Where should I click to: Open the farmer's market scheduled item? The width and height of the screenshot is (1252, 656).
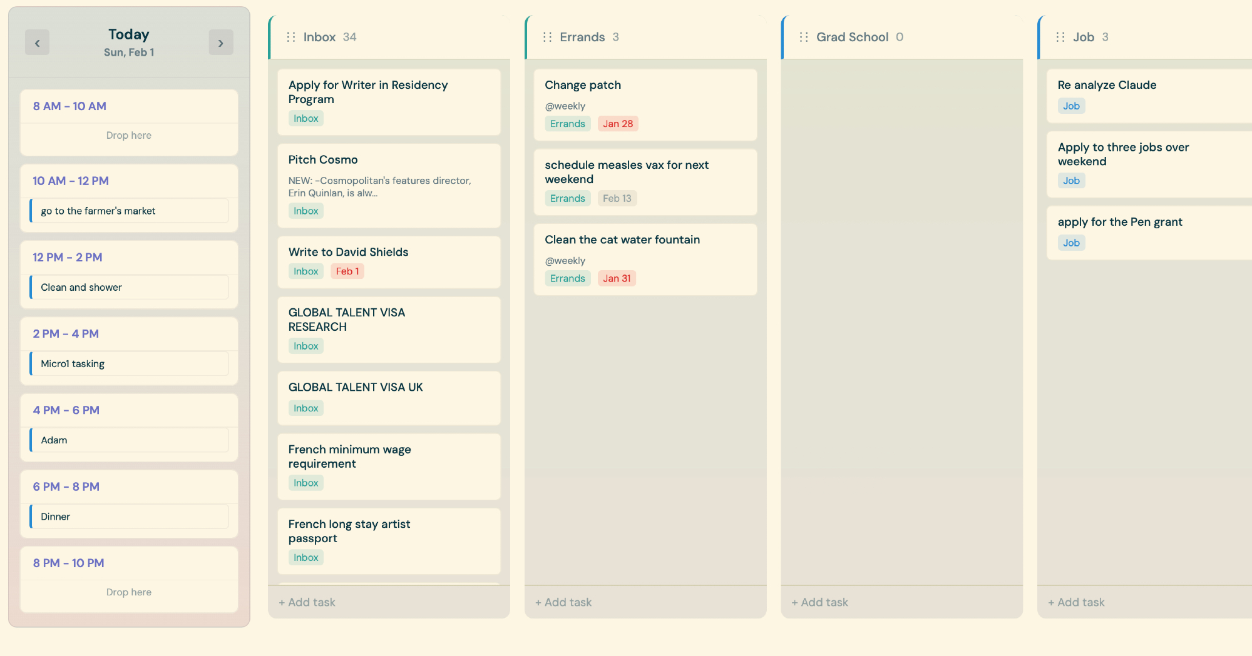coord(129,211)
